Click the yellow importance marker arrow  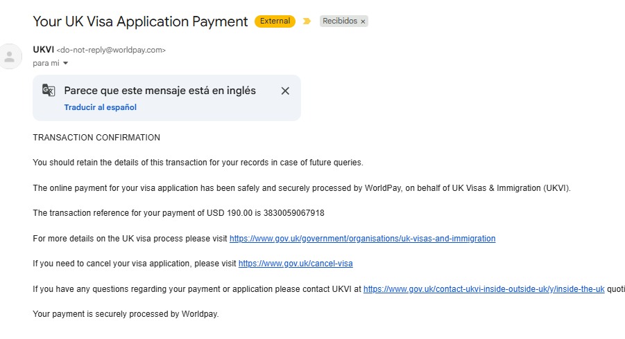pyautogui.click(x=307, y=21)
